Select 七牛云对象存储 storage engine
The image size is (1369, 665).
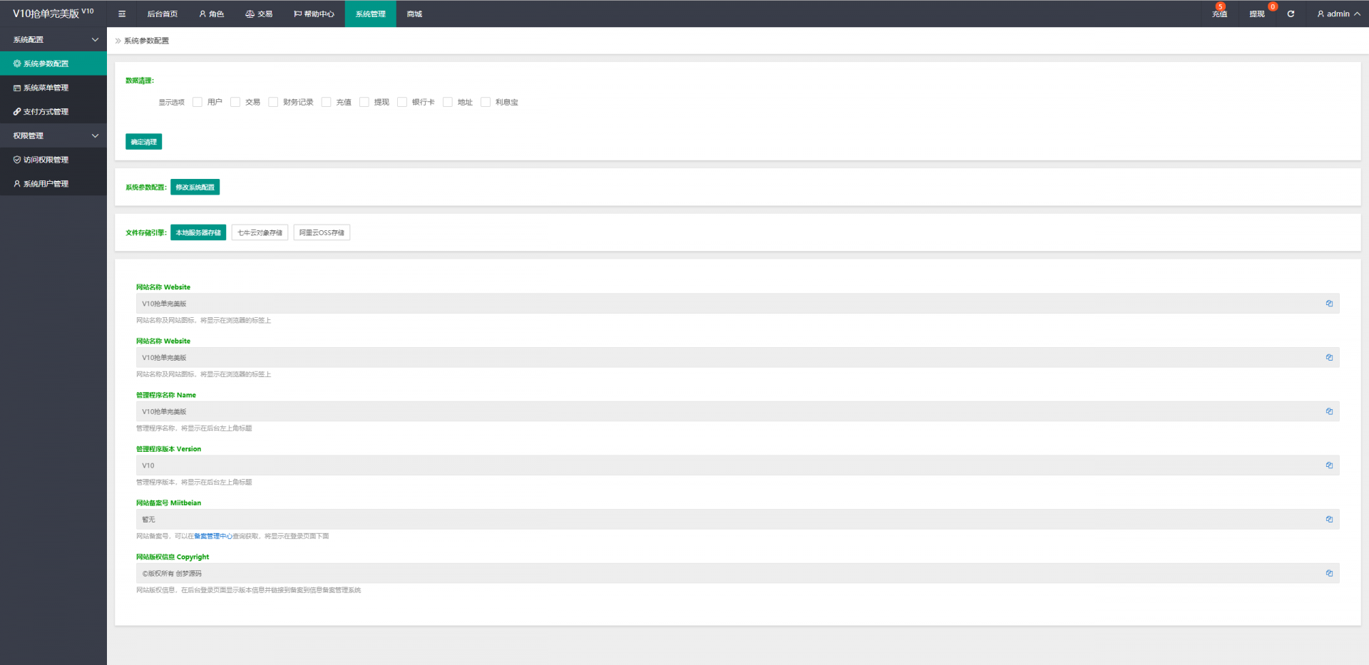coord(260,232)
